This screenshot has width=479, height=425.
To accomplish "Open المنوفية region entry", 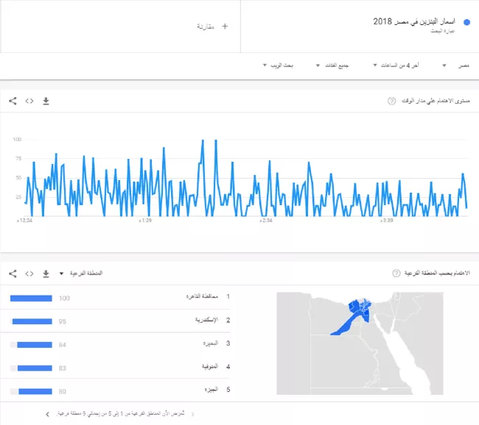I will [x=207, y=366].
